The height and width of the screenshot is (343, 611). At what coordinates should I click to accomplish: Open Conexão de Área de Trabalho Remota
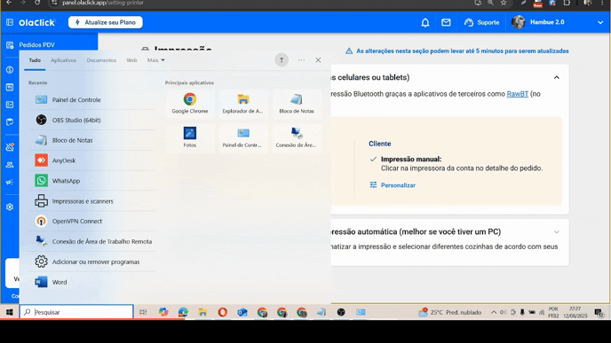coord(92,241)
